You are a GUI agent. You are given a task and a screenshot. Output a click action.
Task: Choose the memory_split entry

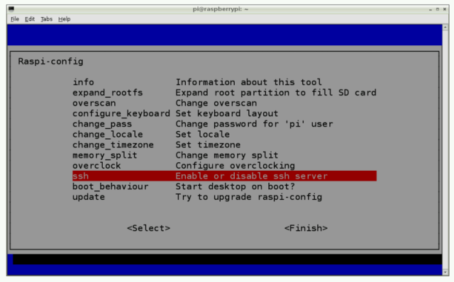click(x=224, y=155)
